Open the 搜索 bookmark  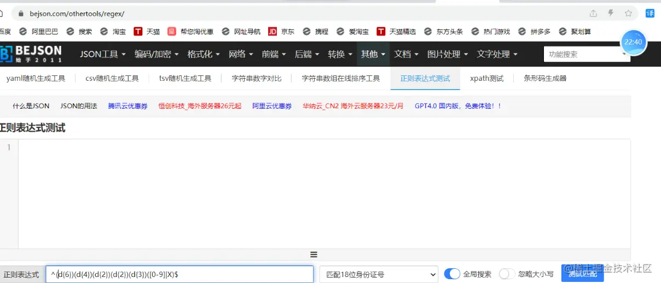click(x=80, y=32)
